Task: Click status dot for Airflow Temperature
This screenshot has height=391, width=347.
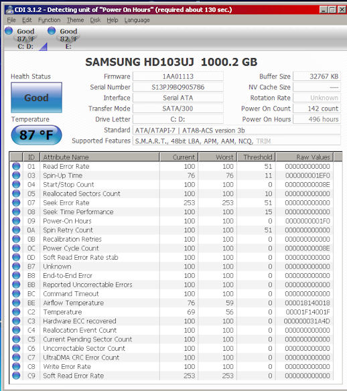Action: click(16, 303)
